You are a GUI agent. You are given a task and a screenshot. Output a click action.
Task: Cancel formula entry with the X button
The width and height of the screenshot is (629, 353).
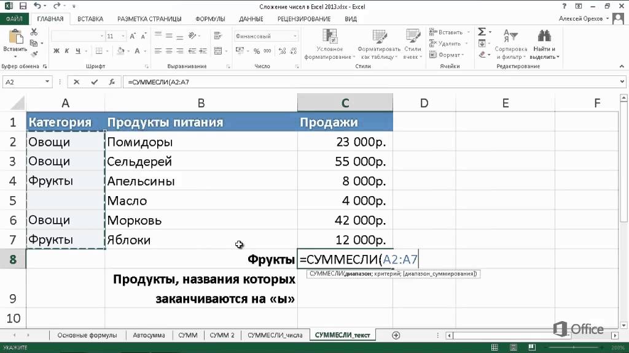click(76, 82)
